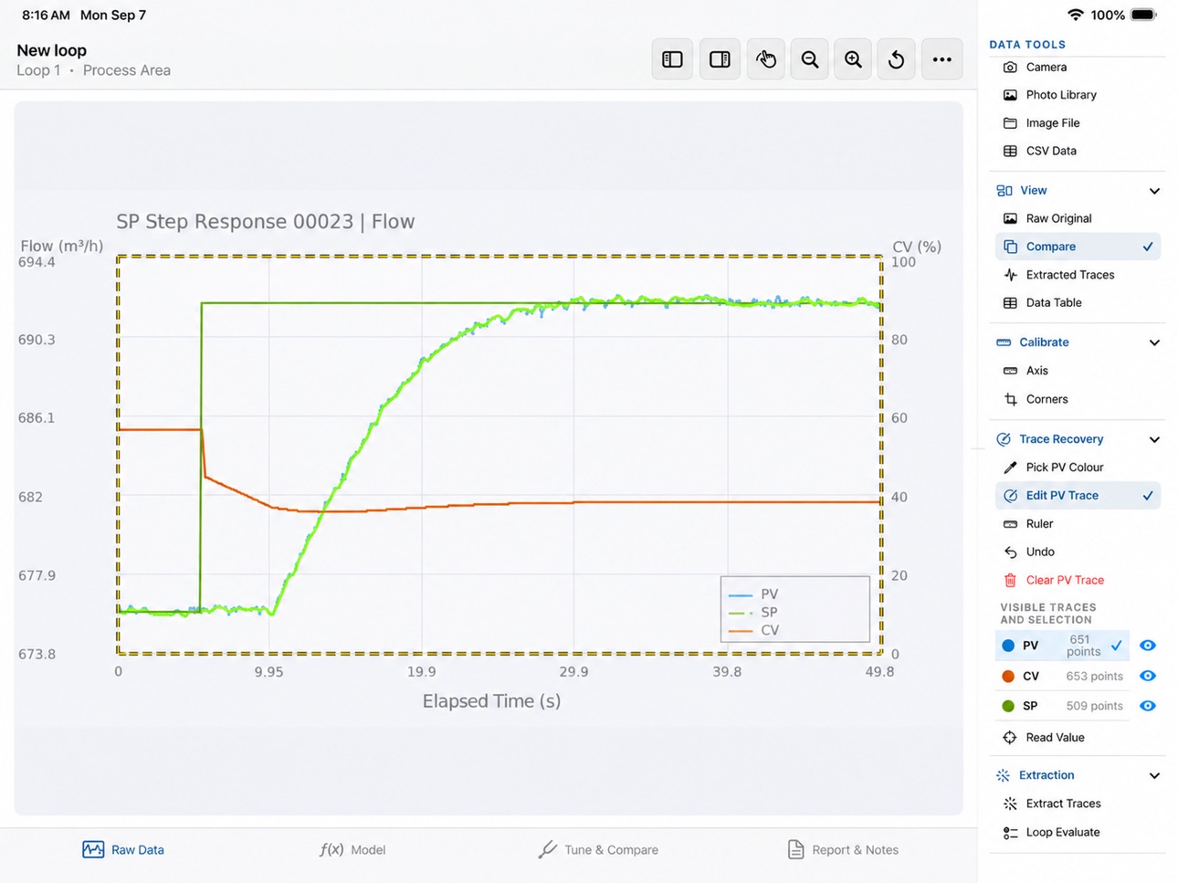
Task: Reset the chart view rotation icon
Action: (897, 59)
